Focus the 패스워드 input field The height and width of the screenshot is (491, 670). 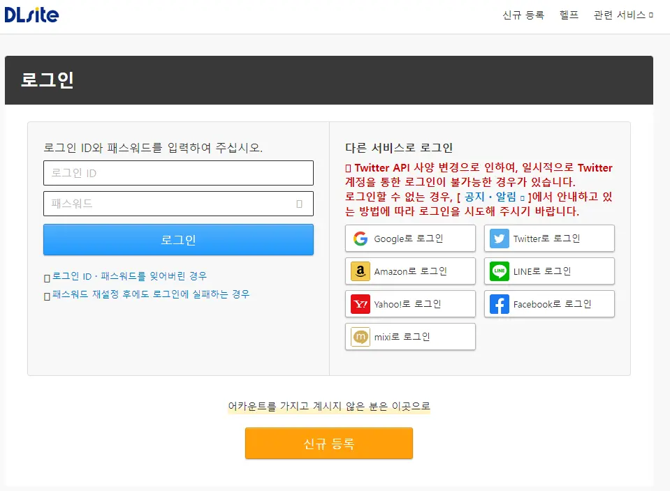178,204
